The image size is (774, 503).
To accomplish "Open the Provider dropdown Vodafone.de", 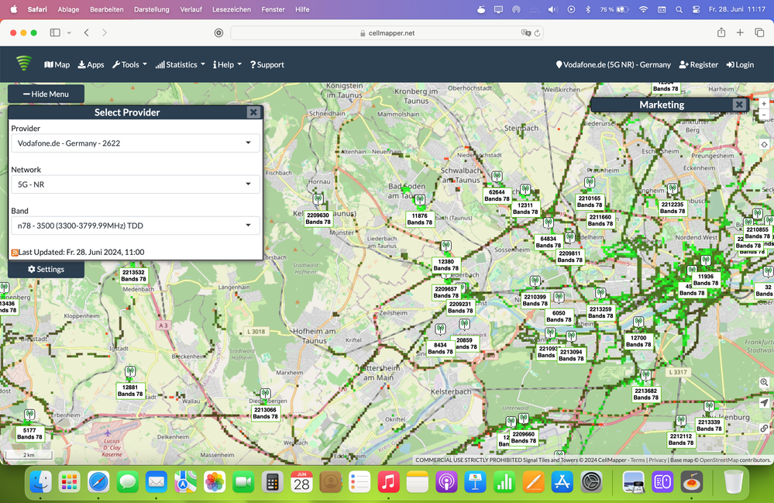I will pyautogui.click(x=135, y=143).
